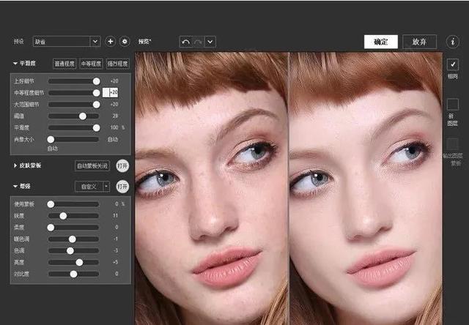Toggle enhancement 打开 round button
The image size is (469, 325).
[x=122, y=187]
